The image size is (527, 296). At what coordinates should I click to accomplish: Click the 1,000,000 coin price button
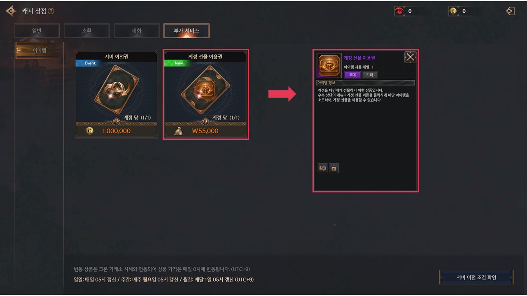click(x=117, y=131)
